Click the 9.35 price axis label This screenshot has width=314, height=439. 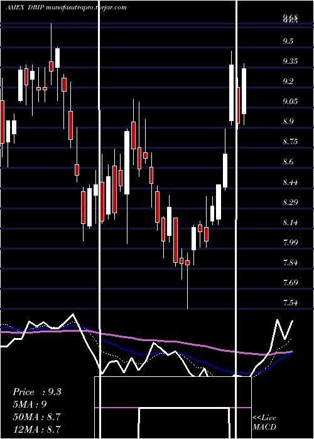[x=290, y=61]
